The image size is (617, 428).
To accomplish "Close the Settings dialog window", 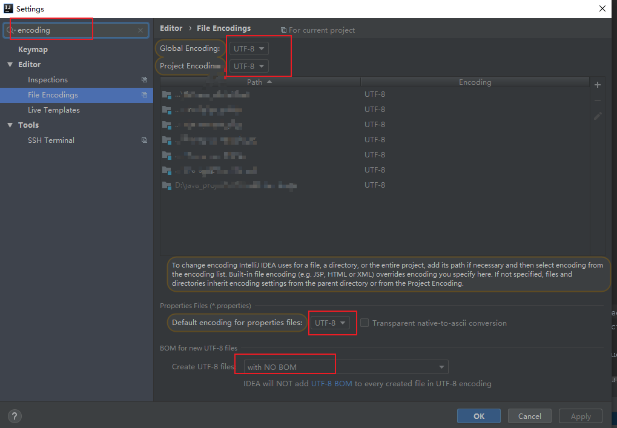I will click(602, 8).
